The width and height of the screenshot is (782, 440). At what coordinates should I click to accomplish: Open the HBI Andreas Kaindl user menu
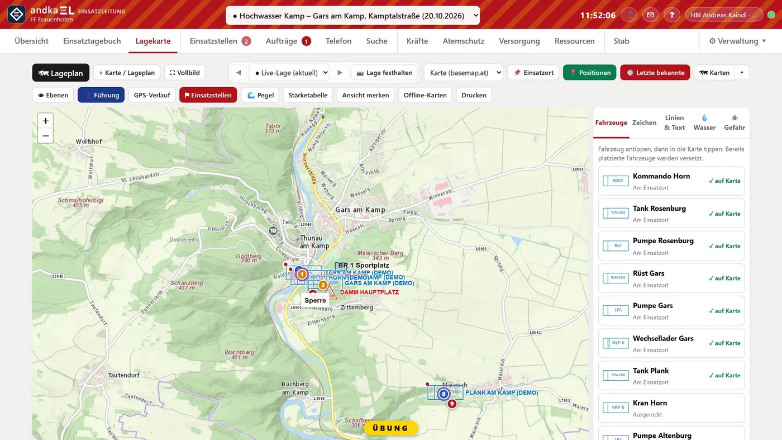pyautogui.click(x=724, y=15)
